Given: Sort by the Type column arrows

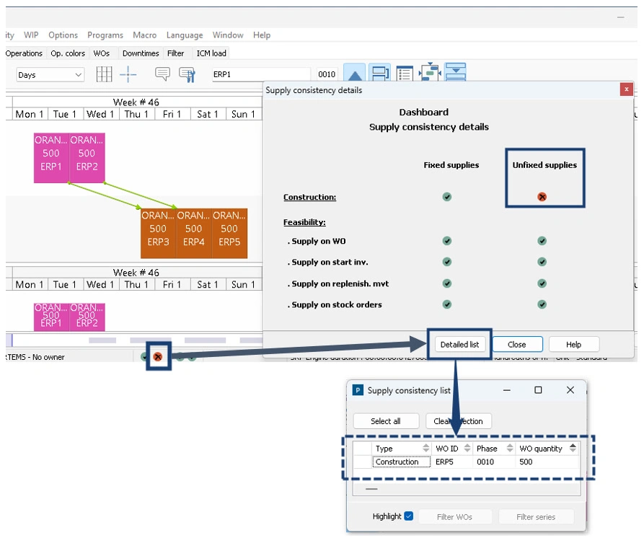Looking at the screenshot, I should 426,448.
